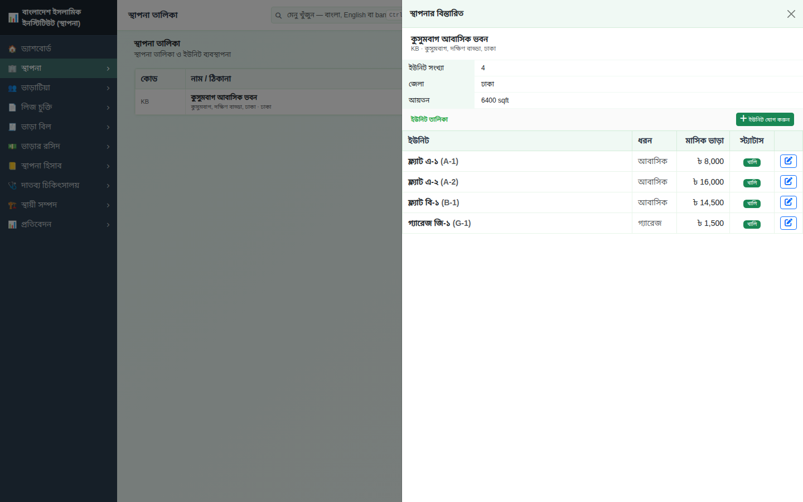803x502 pixels.
Task: Click the স্থায়ী সম্পদ icon in sidebar
Action: 12,205
